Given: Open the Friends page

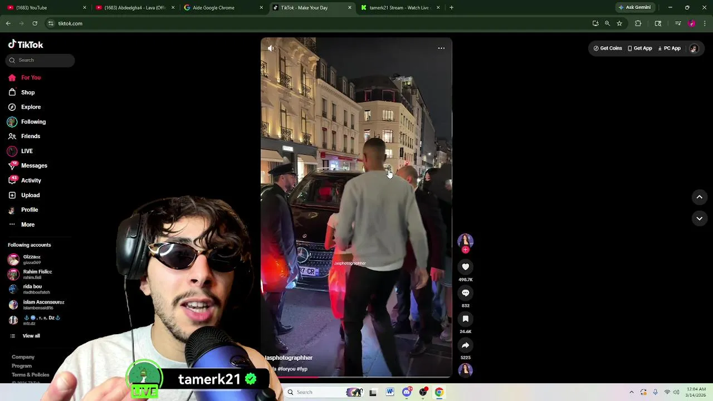Looking at the screenshot, I should (24, 136).
